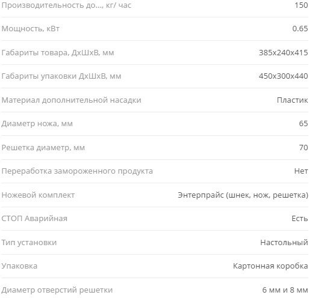Click 'Переработка замороженного продукта' label
The width and height of the screenshot is (312, 298).
[x=77, y=171]
